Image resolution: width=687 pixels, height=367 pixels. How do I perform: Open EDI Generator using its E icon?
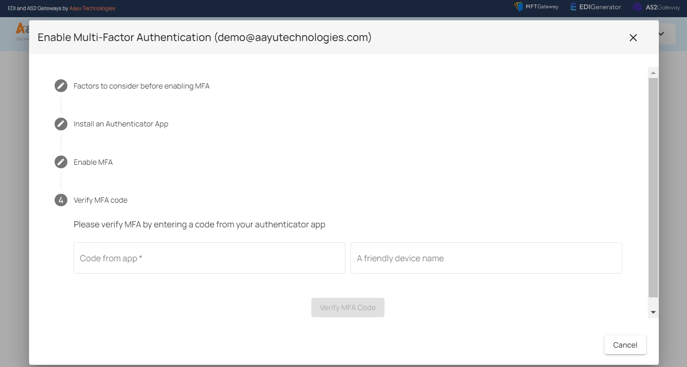pyautogui.click(x=572, y=7)
